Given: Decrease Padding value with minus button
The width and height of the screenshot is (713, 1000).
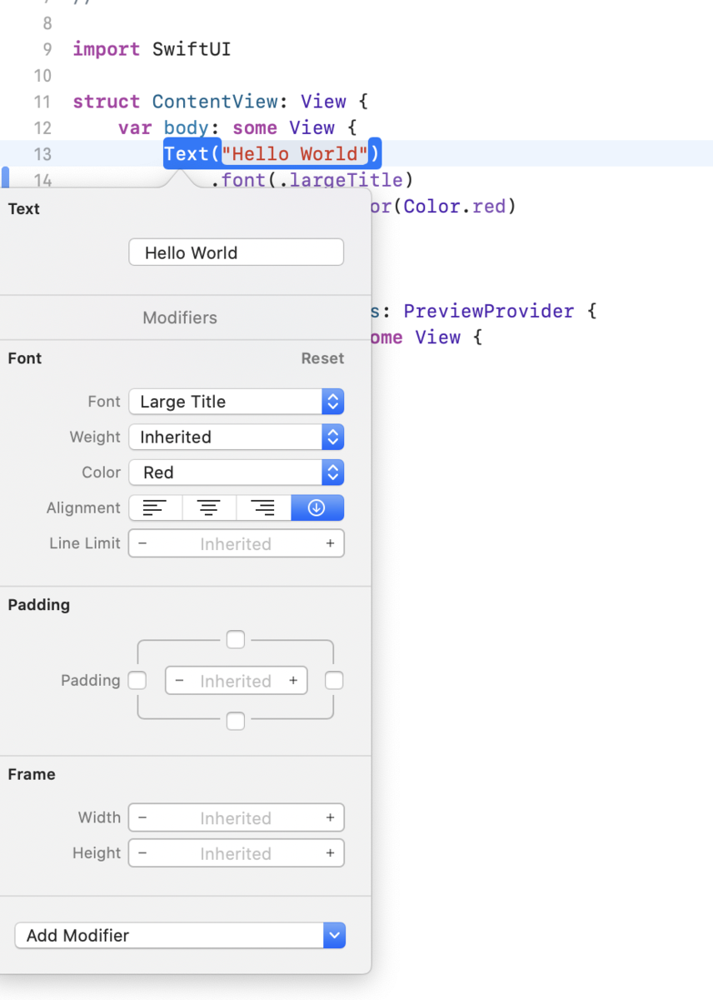Looking at the screenshot, I should [179, 681].
